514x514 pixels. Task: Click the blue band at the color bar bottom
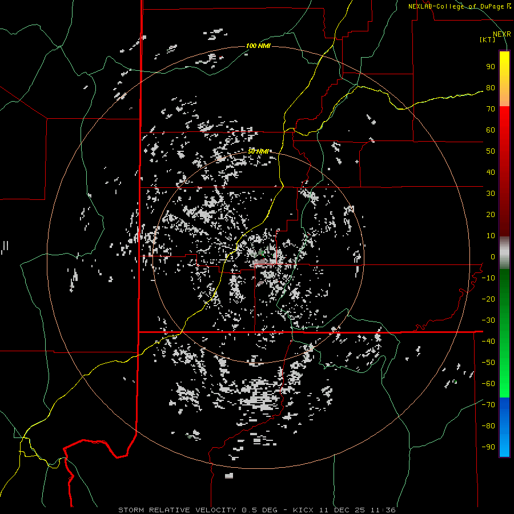(504, 427)
